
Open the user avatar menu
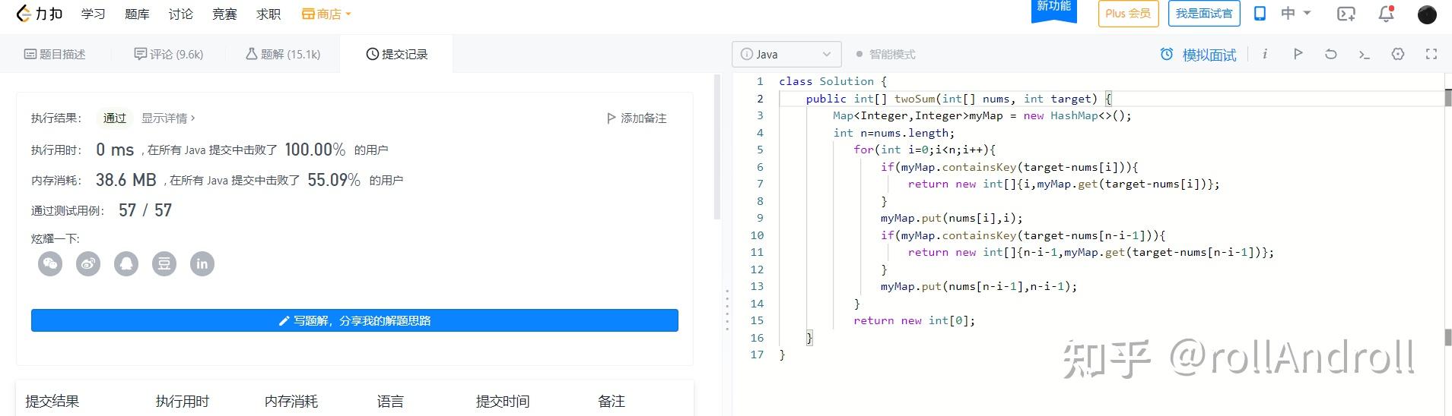[x=1428, y=14]
